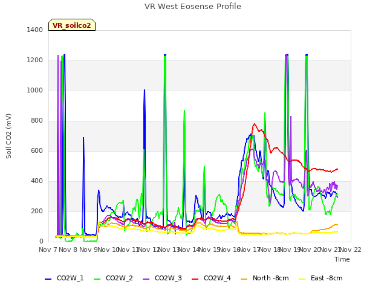Click the 0 y-axis tick label
The width and height of the screenshot is (387, 290).
pos(41,242)
